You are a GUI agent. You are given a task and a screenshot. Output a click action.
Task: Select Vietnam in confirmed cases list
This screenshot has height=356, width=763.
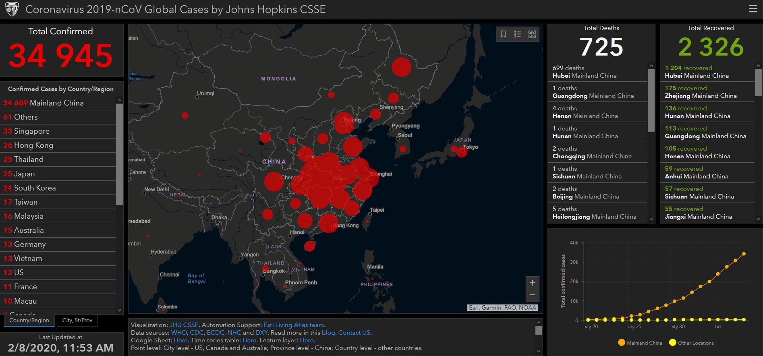click(x=58, y=259)
